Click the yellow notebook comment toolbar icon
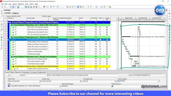The height and width of the screenshot is (96, 171). [104, 7]
